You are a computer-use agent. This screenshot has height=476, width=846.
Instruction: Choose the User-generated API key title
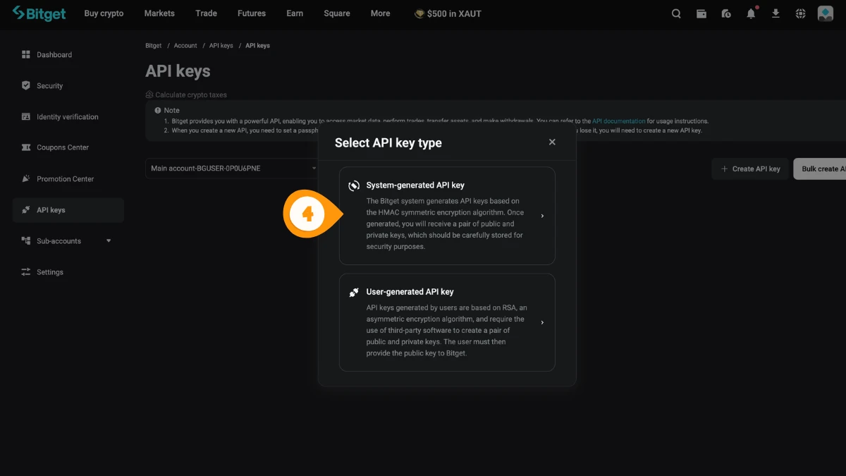pyautogui.click(x=410, y=292)
